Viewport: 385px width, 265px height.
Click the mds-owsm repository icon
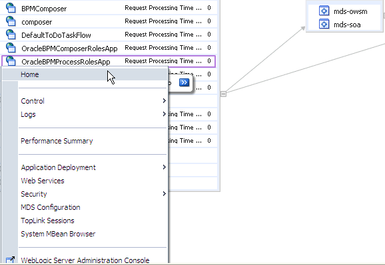324,11
